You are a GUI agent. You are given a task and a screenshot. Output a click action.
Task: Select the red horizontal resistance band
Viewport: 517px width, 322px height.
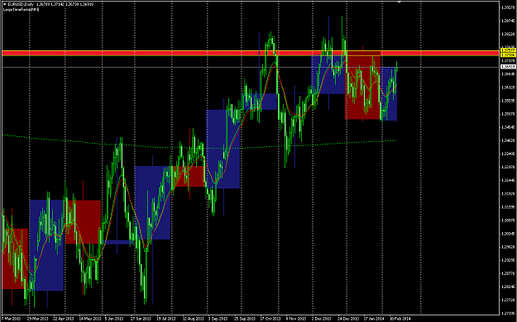pyautogui.click(x=251, y=54)
